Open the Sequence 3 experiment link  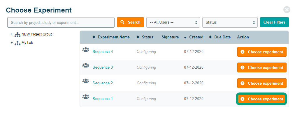[103, 67]
